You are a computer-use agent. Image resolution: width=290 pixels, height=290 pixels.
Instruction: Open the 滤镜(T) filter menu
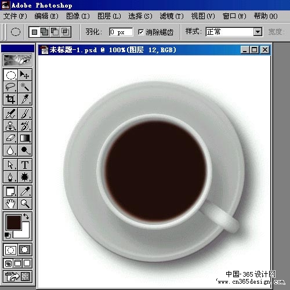(x=172, y=16)
